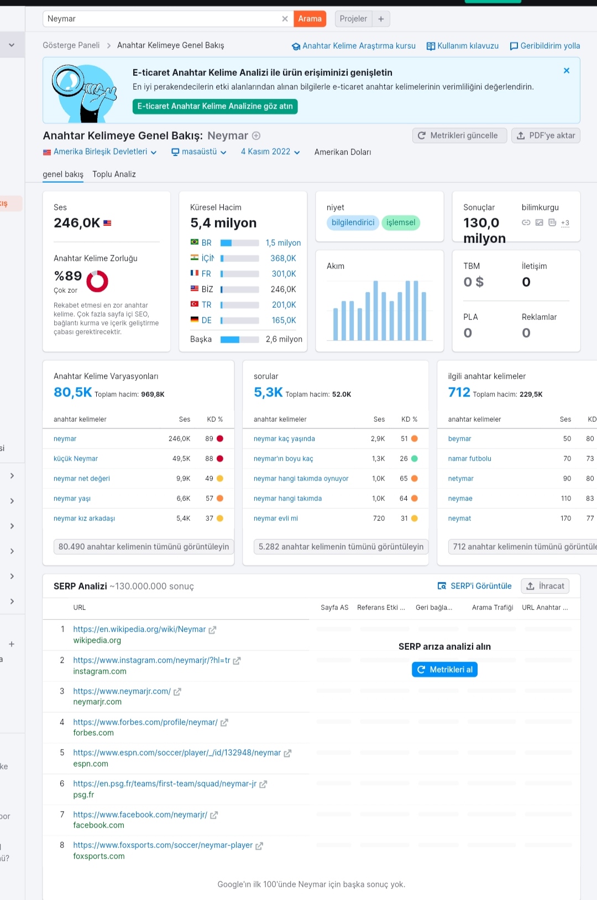
Task: Click the Anahtar Kelime Zorluğu donut chart
Action: tap(97, 281)
